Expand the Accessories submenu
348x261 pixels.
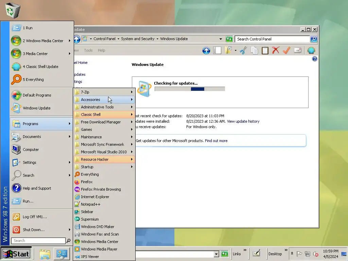coord(104,100)
